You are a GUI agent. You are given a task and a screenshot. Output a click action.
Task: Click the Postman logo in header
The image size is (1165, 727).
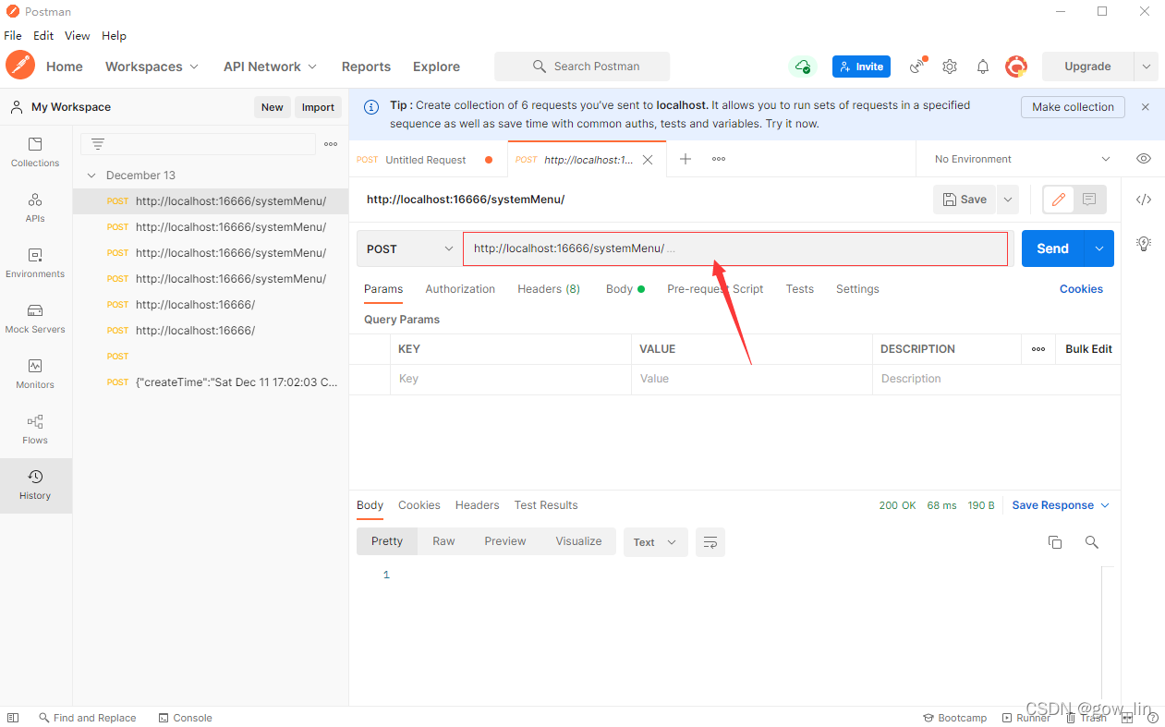[19, 66]
